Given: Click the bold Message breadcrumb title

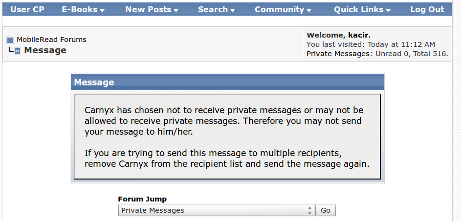Looking at the screenshot, I should click(x=45, y=50).
